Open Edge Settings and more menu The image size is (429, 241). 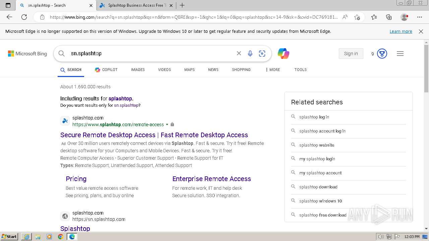420,17
